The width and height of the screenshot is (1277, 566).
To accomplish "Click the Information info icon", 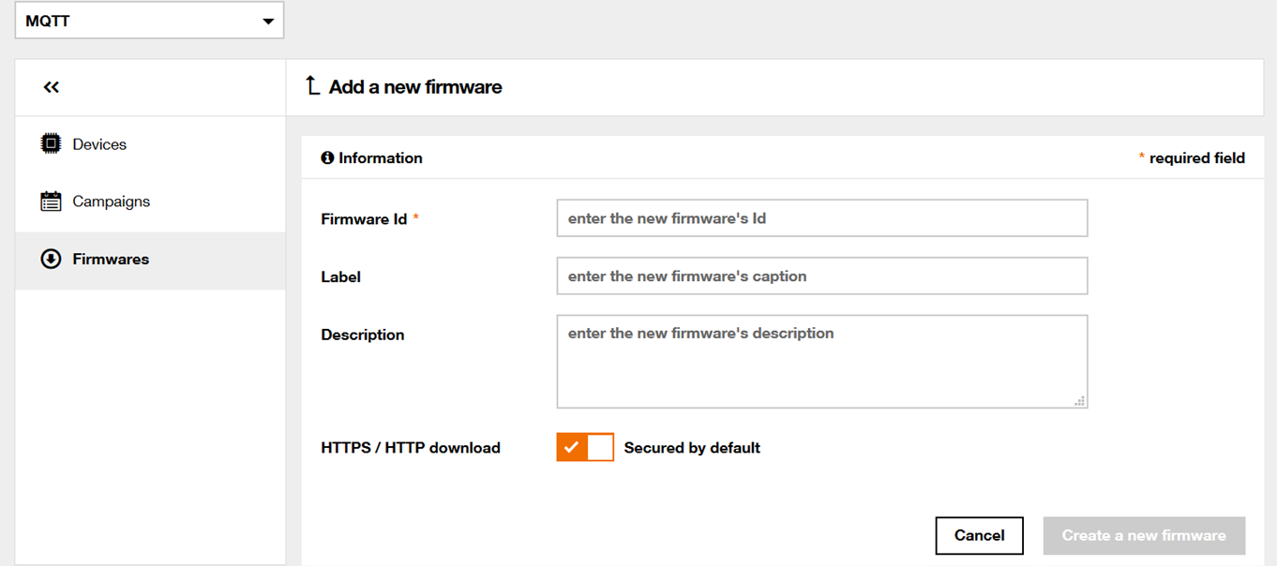I will [325, 157].
